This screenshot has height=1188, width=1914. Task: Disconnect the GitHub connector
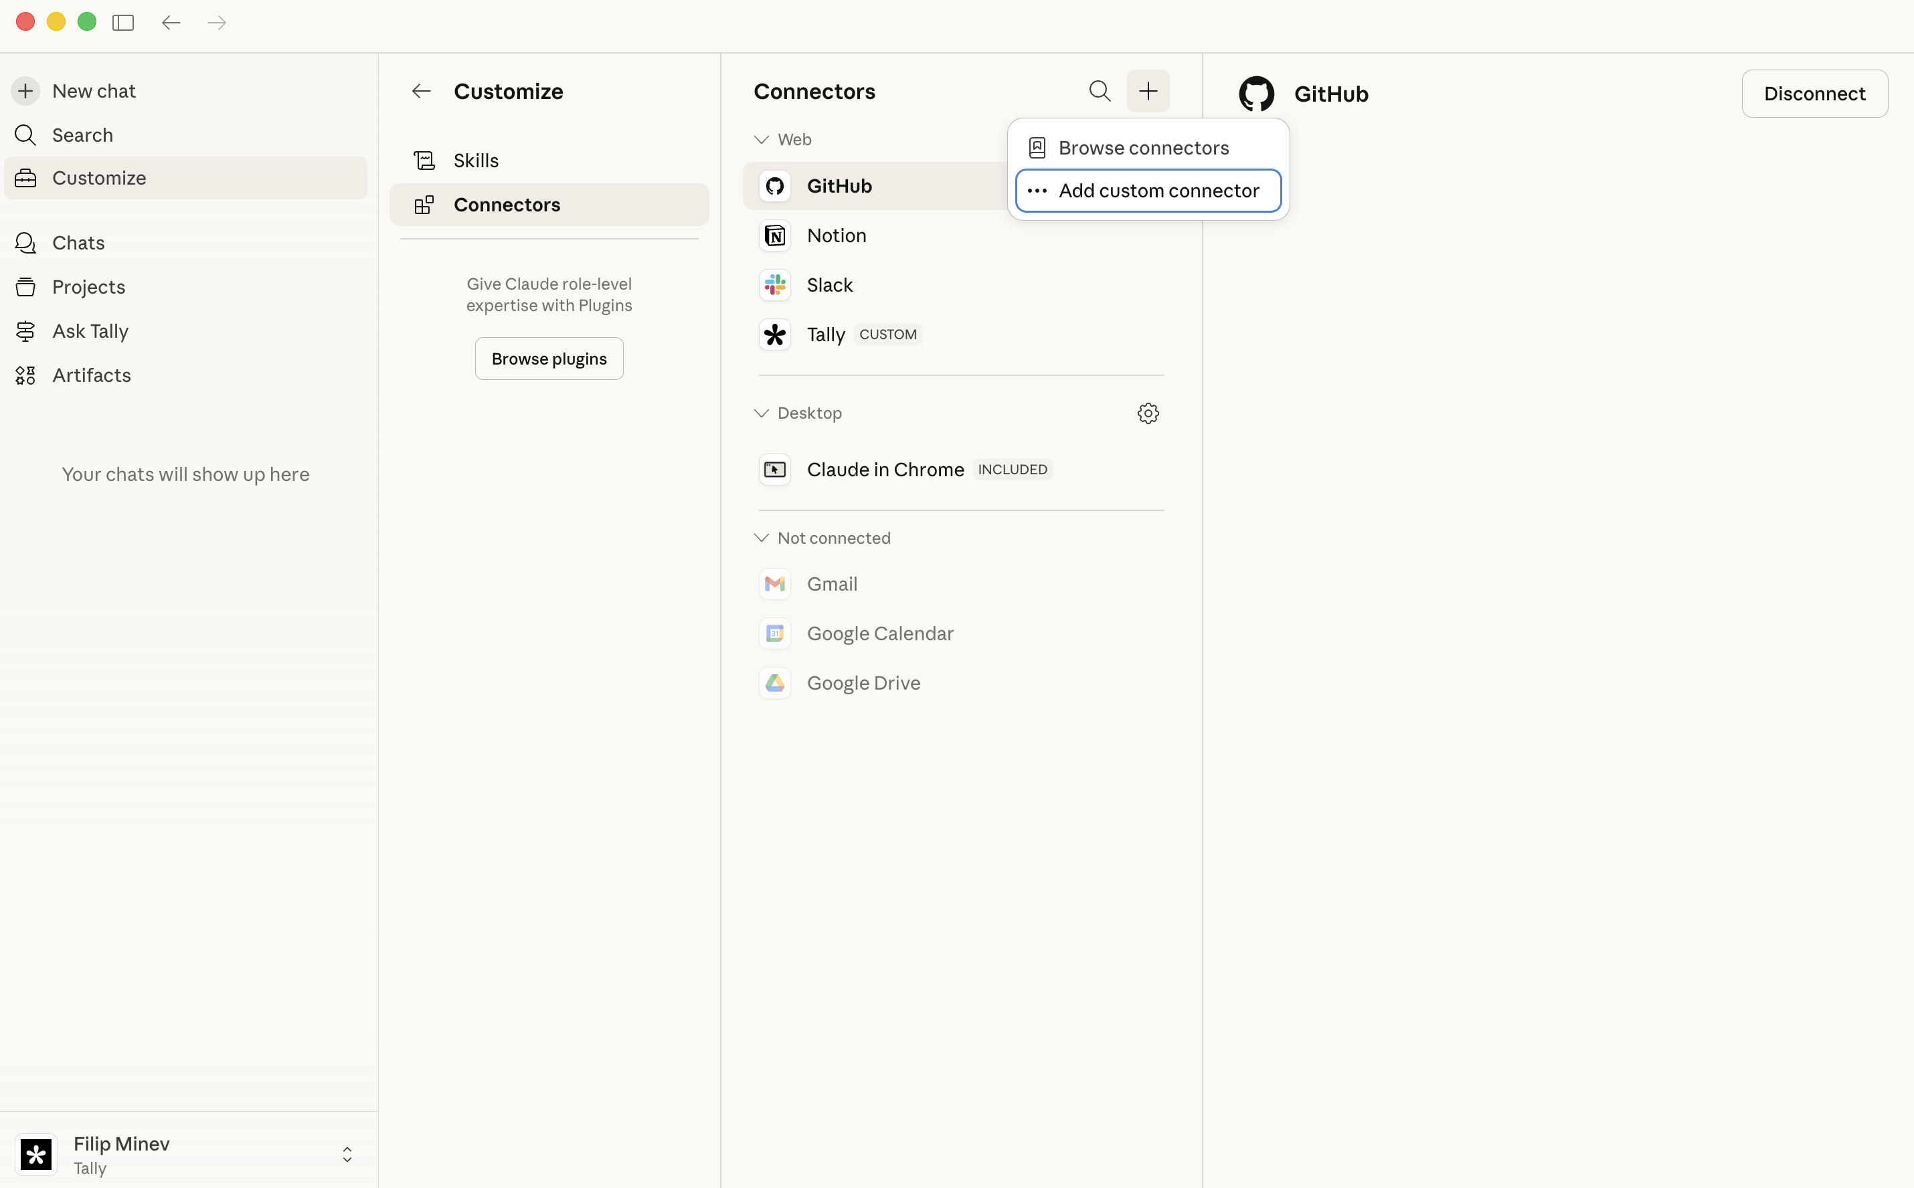tap(1815, 94)
